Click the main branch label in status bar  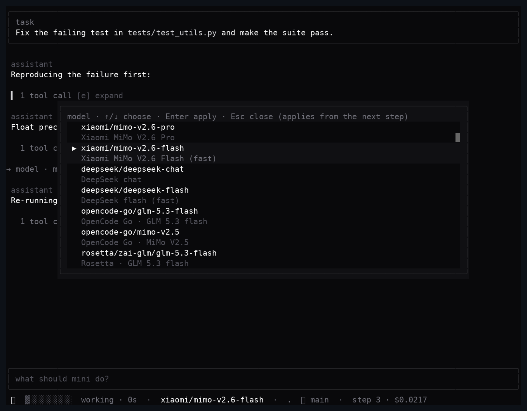click(x=319, y=400)
